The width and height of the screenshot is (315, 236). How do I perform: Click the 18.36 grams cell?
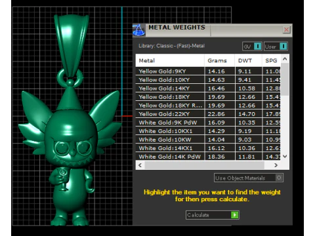click(220, 157)
